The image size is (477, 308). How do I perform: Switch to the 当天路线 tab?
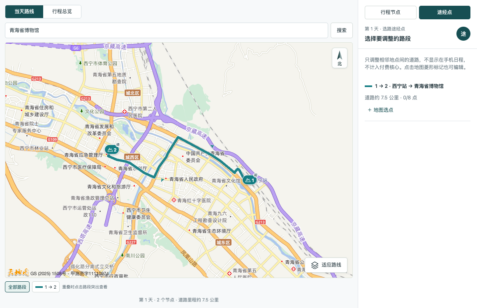[24, 11]
